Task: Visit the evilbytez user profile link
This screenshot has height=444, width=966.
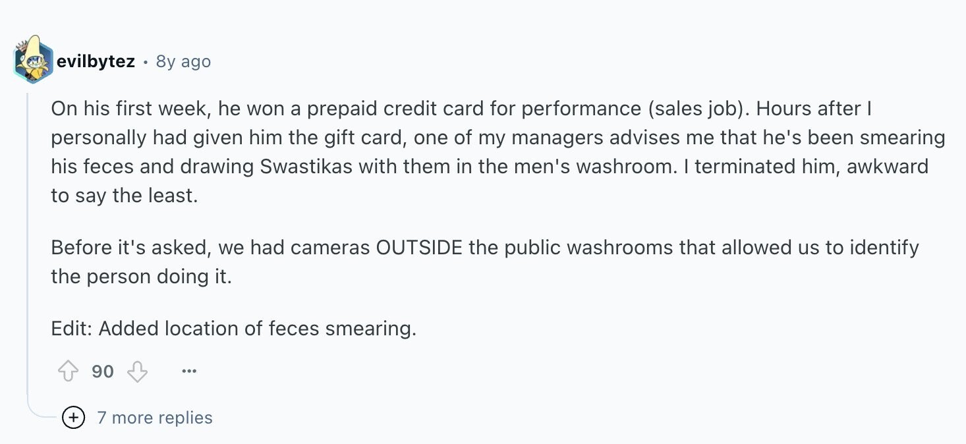Action: [96, 62]
